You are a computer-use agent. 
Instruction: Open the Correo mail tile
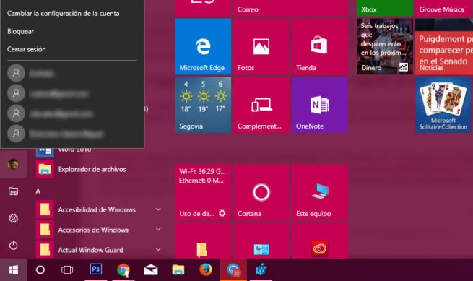click(290, 8)
